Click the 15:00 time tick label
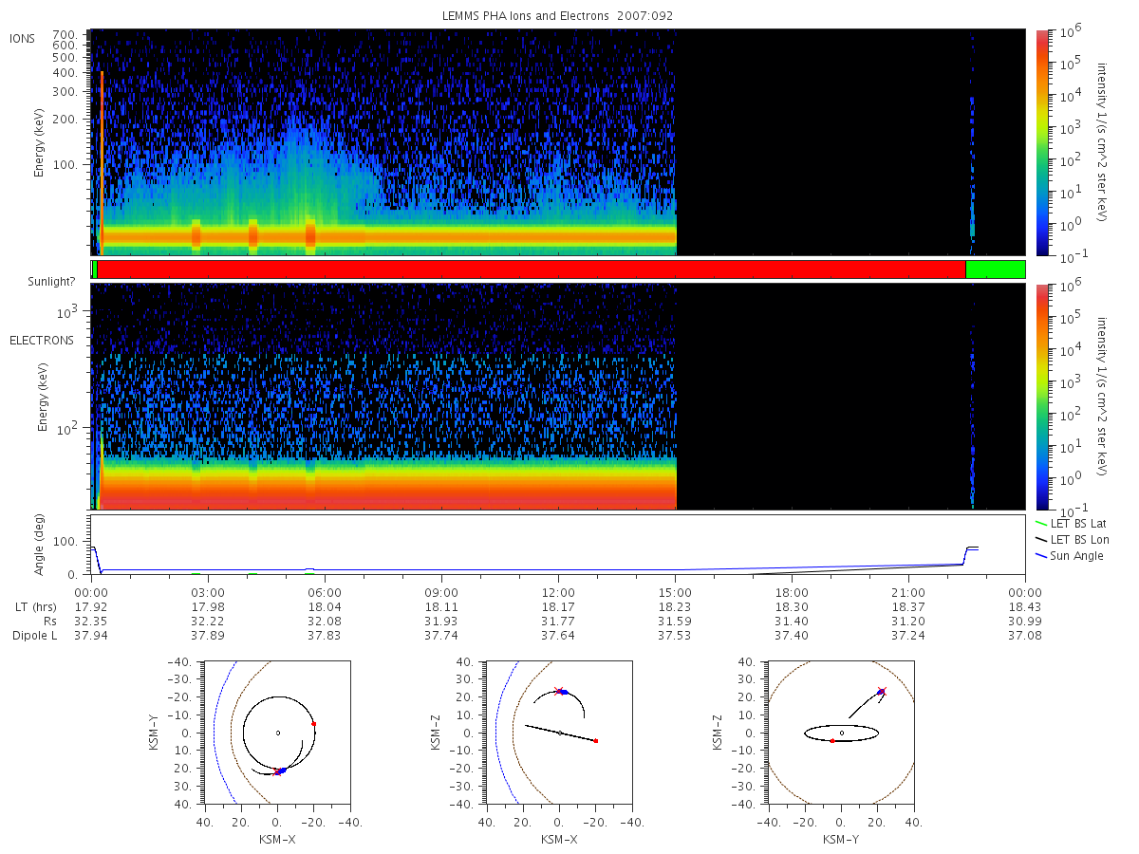The height and width of the screenshot is (854, 1139). tap(675, 592)
